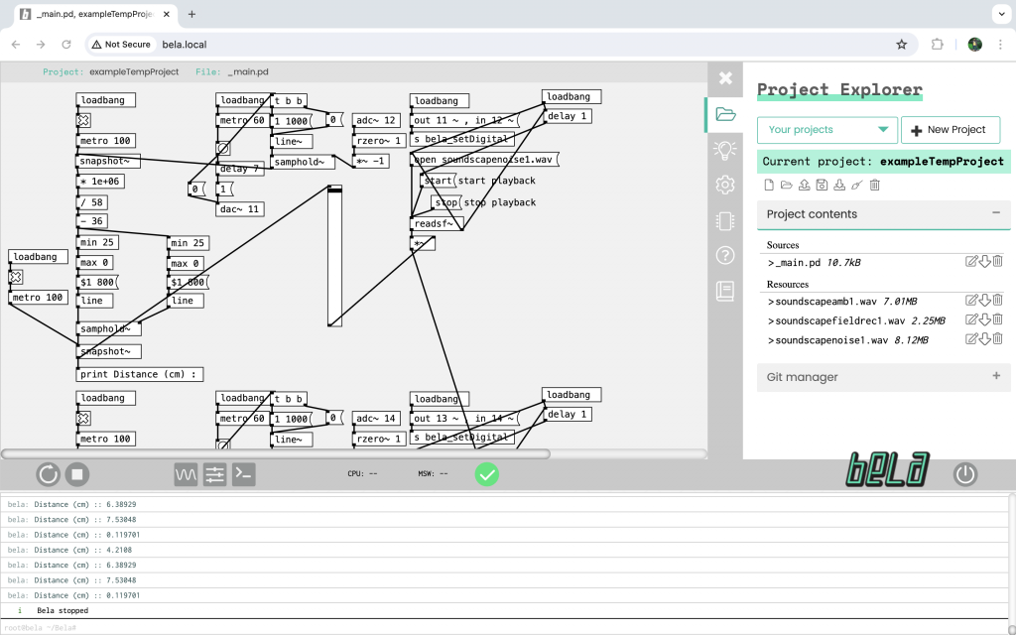Screen dimensions: 1016x635
Task: Stop the running project
Action: (77, 475)
